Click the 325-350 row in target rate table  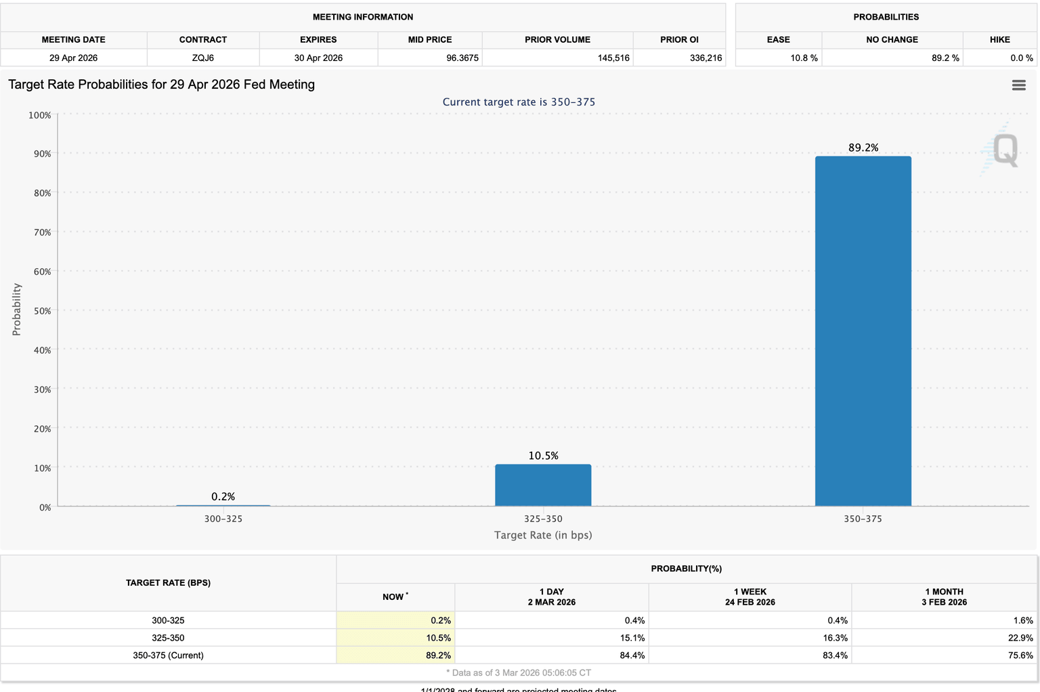click(168, 638)
